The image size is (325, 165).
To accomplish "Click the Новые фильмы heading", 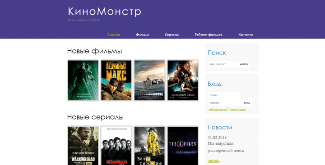I will (x=94, y=51).
